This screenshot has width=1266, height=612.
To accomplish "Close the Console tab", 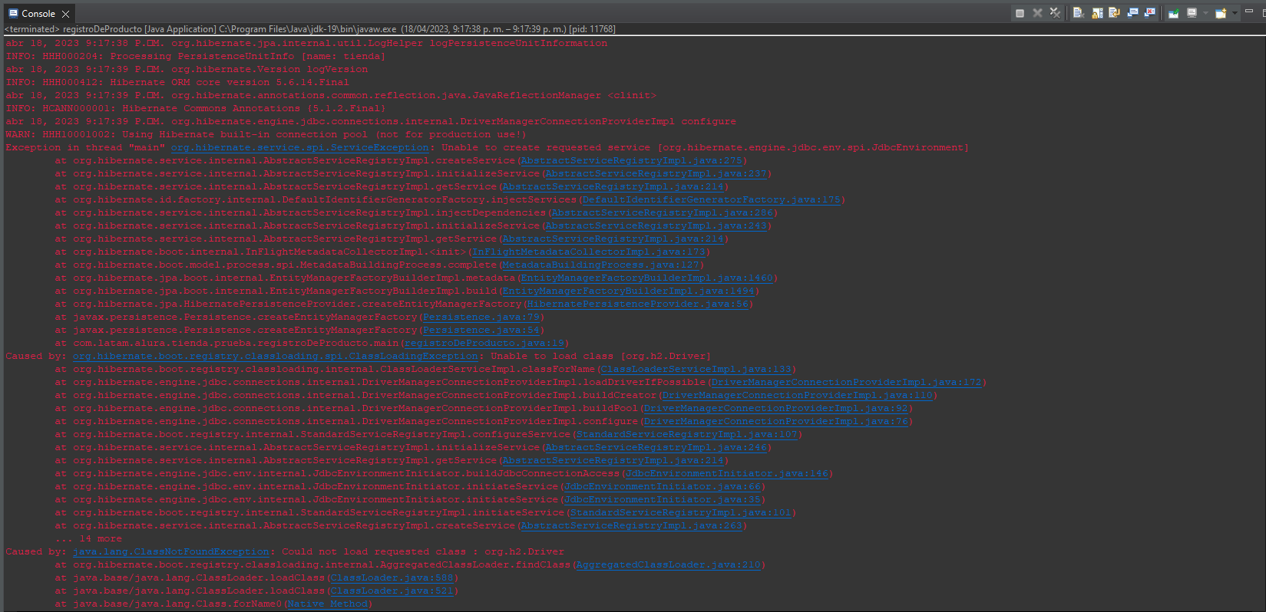I will click(x=66, y=14).
